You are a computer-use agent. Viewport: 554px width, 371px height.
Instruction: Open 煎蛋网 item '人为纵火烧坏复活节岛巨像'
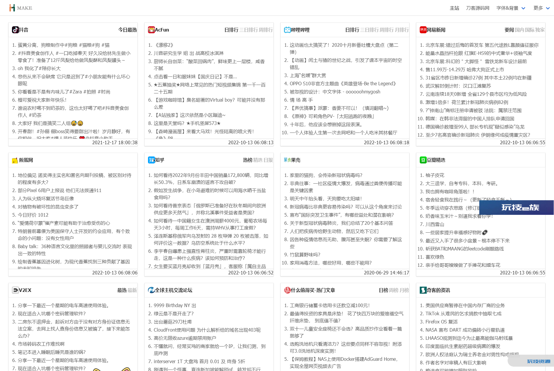(x=46, y=198)
